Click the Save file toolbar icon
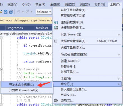Viewport: 123px width, 106px height. click(6, 12)
